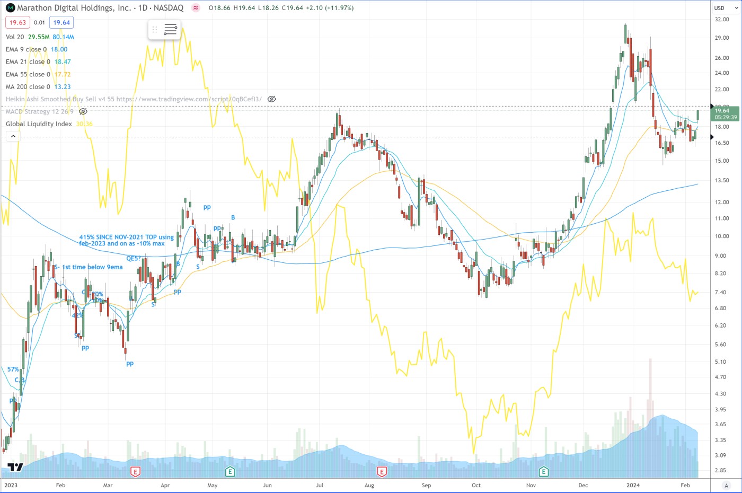
Task: Click the Jul label on time axis
Action: click(320, 485)
